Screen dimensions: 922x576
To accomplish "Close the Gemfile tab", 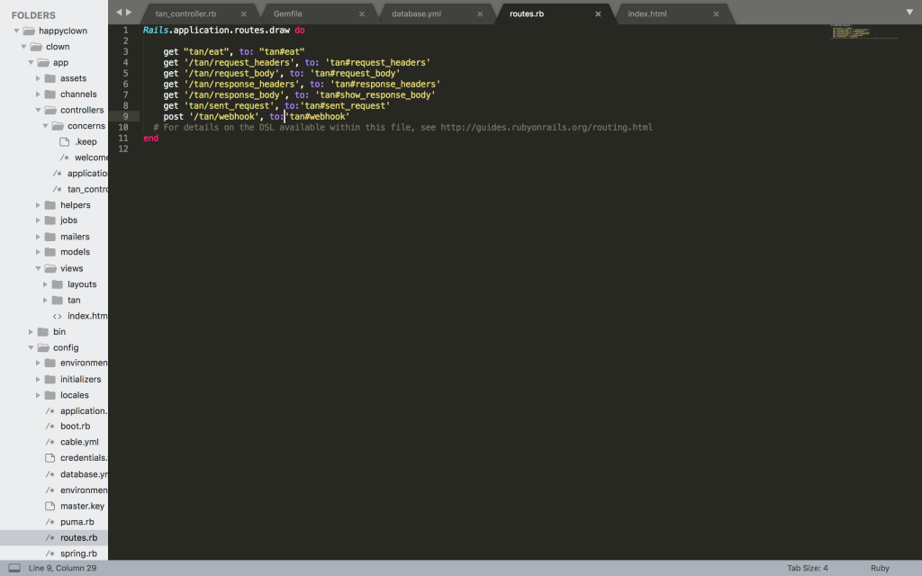I will (x=362, y=14).
